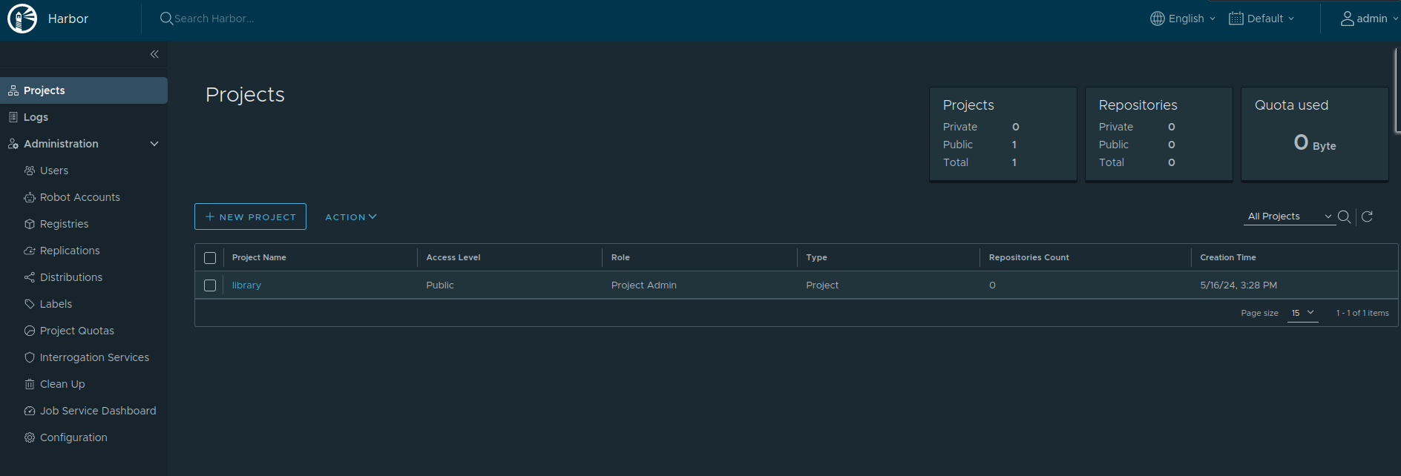Image resolution: width=1401 pixels, height=476 pixels.
Task: Click the Type column header
Action: [816, 257]
